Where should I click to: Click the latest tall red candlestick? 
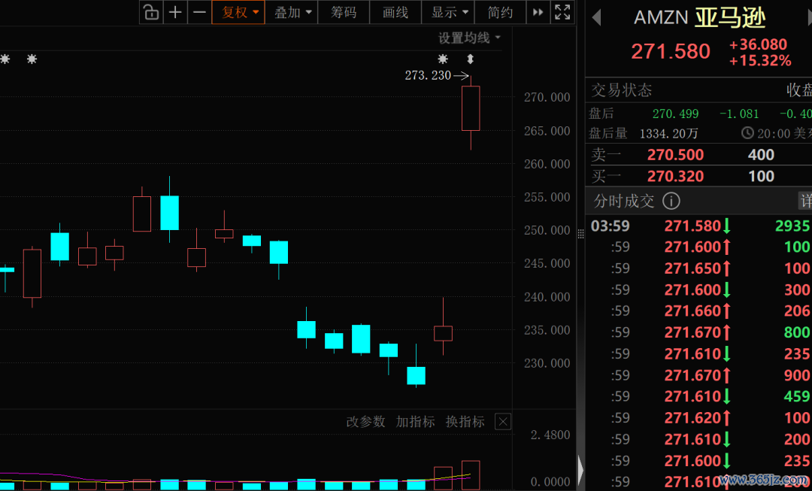471,108
